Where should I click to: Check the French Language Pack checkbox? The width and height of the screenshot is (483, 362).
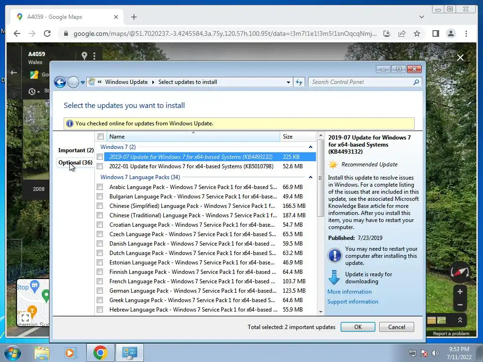[x=100, y=281]
